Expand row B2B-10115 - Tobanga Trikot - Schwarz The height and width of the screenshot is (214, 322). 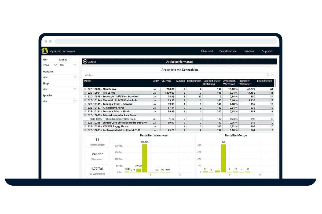click(85, 104)
